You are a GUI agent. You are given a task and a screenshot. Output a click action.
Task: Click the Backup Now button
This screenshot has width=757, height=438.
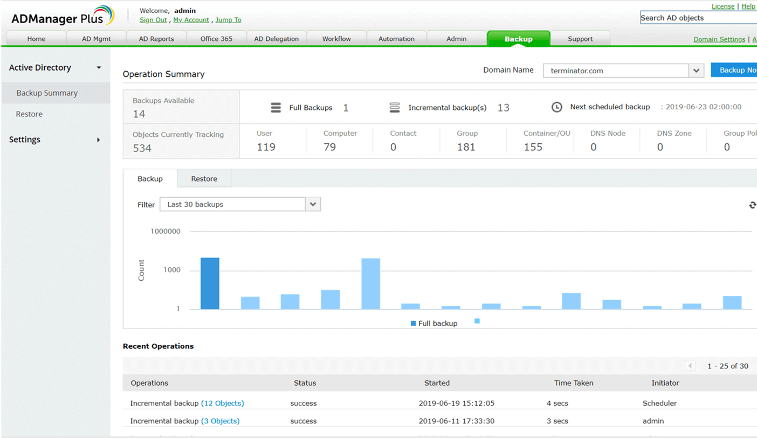click(734, 70)
